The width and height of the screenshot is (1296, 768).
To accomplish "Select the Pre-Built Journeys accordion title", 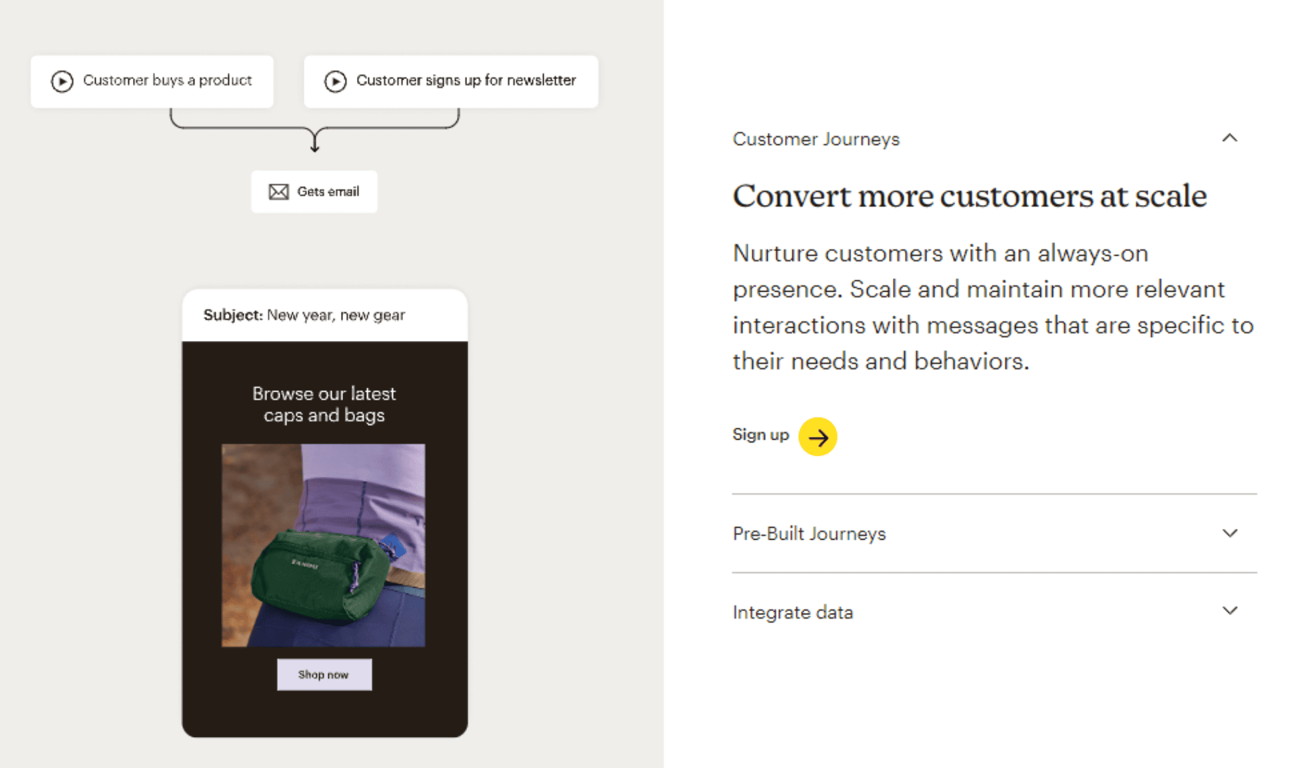I will (x=809, y=534).
